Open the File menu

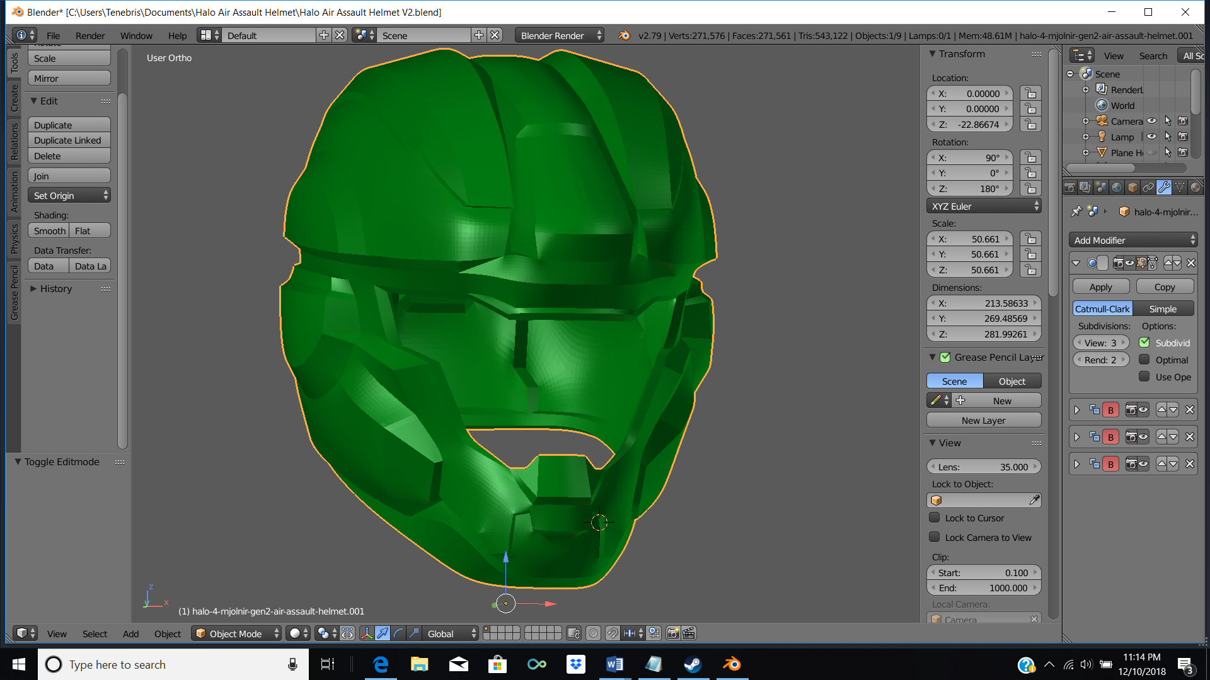[x=54, y=35]
